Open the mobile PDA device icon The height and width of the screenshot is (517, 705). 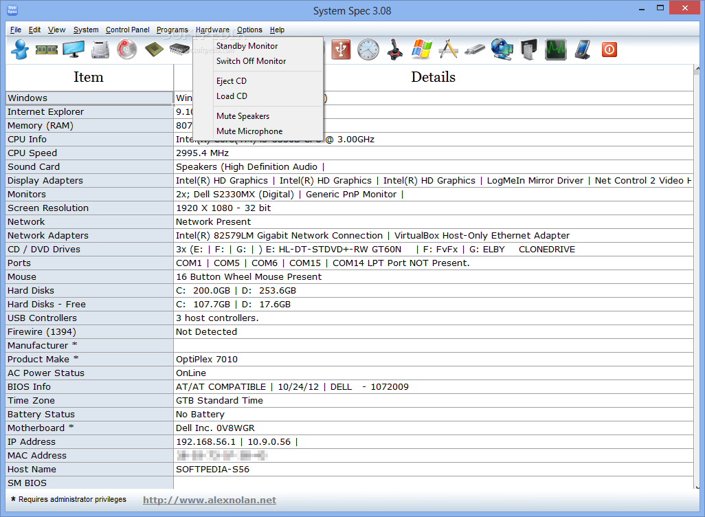click(x=582, y=49)
